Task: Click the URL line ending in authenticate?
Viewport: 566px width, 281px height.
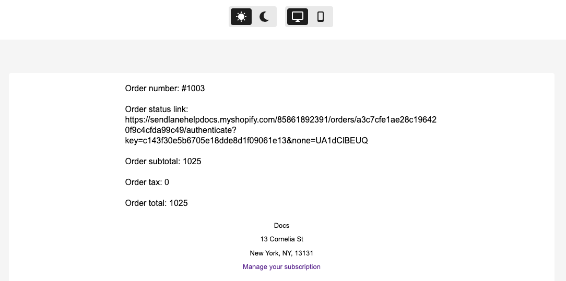Action: 181,130
